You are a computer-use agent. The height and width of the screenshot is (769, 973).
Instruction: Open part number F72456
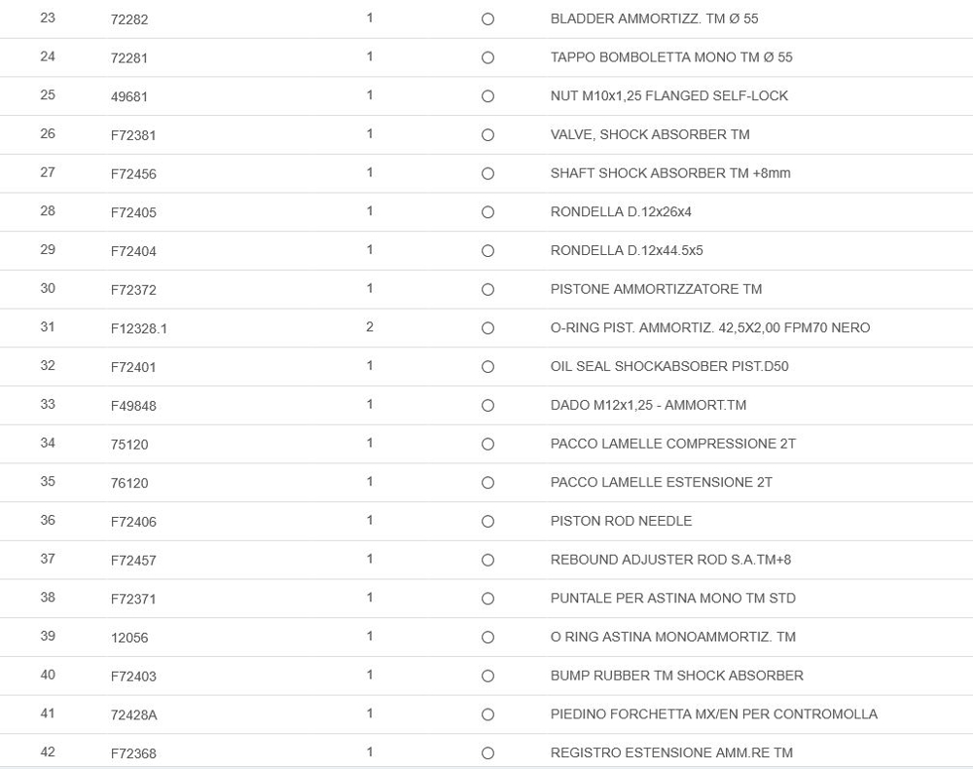point(133,174)
